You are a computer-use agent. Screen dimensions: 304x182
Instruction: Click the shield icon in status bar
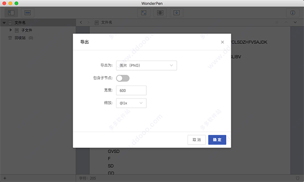(x=297, y=178)
